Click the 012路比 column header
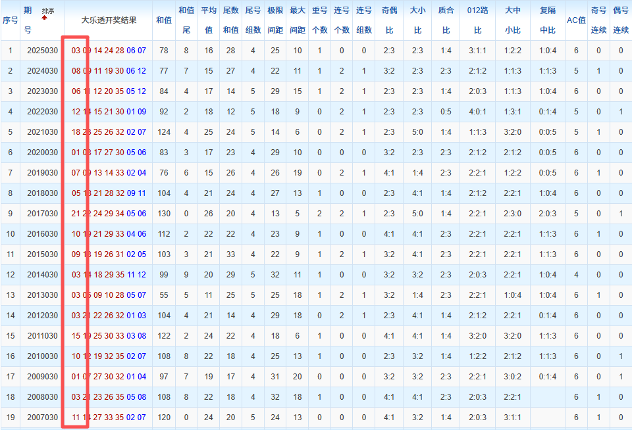Screen dimensions: 632x430 478,20
